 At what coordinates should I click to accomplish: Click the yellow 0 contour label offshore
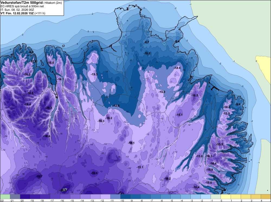click(x=256, y=61)
